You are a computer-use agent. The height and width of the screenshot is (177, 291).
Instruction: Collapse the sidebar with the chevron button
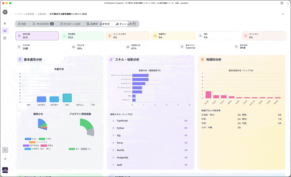click(x=5, y=150)
